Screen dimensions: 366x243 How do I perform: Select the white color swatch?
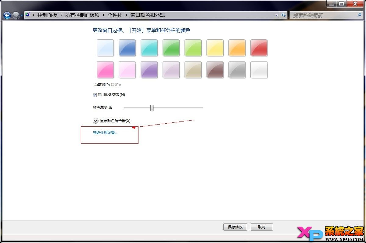259,69
